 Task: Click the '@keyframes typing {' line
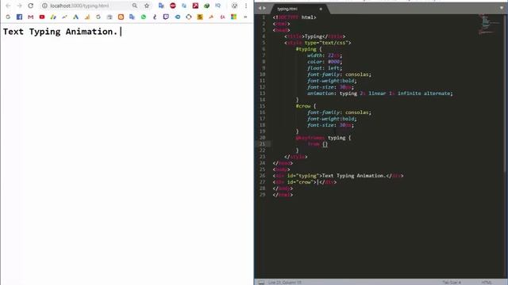pos(323,138)
